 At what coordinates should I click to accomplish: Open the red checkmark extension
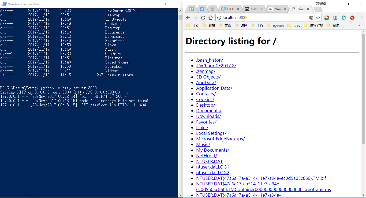click(x=352, y=18)
